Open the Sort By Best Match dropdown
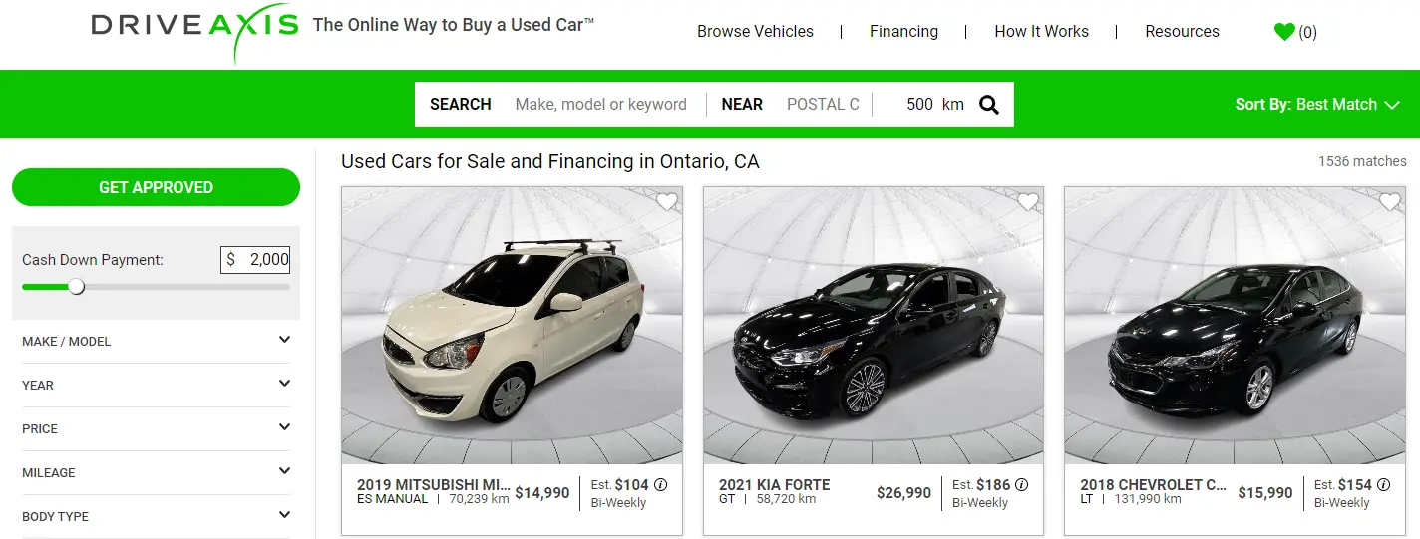Viewport: 1420px width, 539px height. pos(1316,105)
